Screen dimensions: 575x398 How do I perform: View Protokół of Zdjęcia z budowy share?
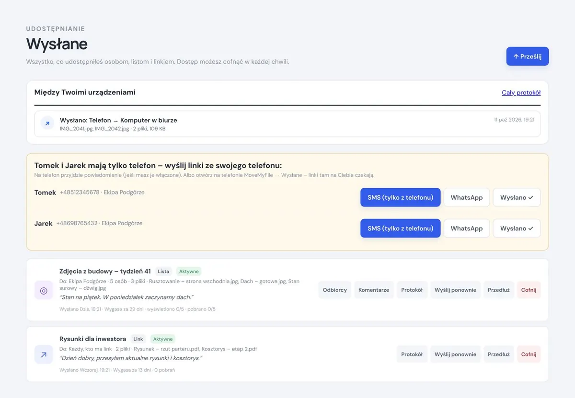click(x=412, y=290)
